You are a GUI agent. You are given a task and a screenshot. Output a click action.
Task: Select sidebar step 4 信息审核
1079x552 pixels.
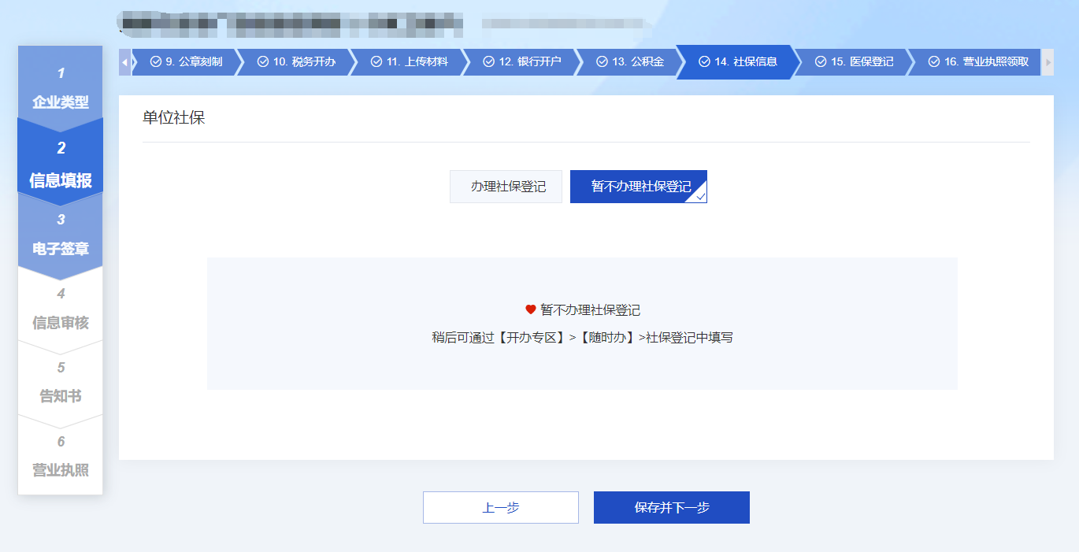(61, 309)
